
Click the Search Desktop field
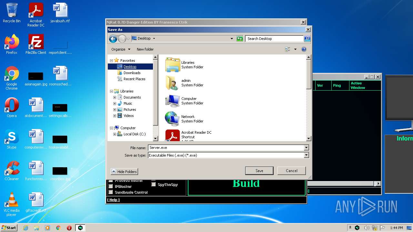point(274,39)
